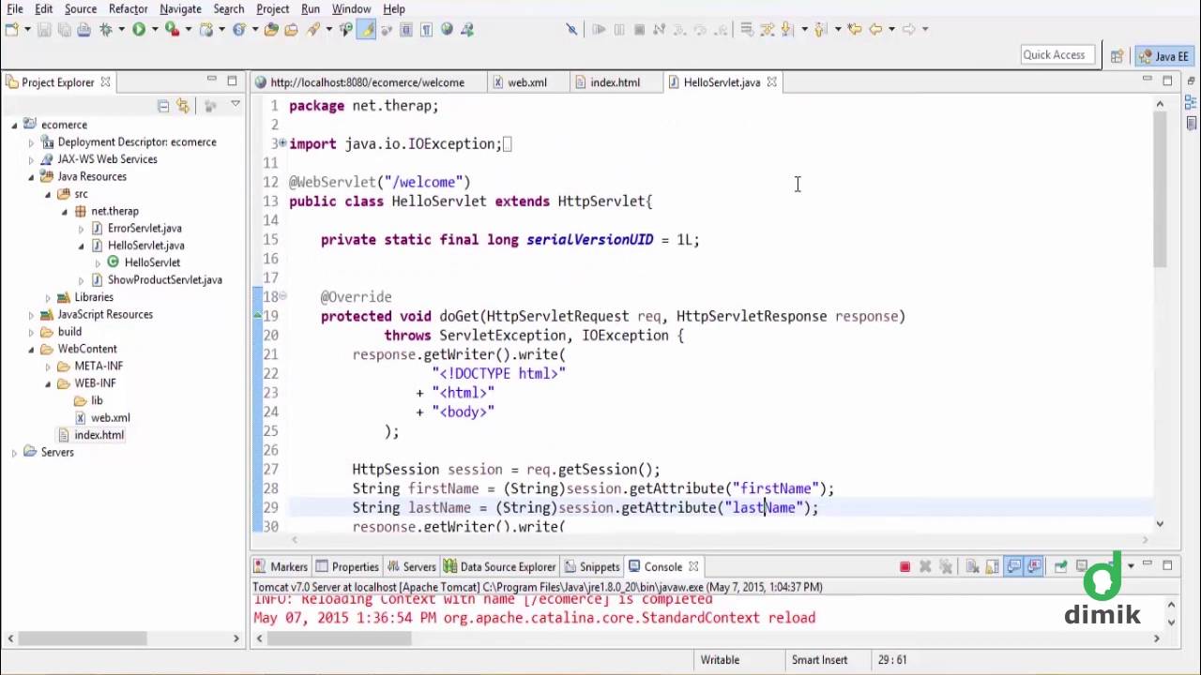Run the application with green play icon

coord(139,29)
